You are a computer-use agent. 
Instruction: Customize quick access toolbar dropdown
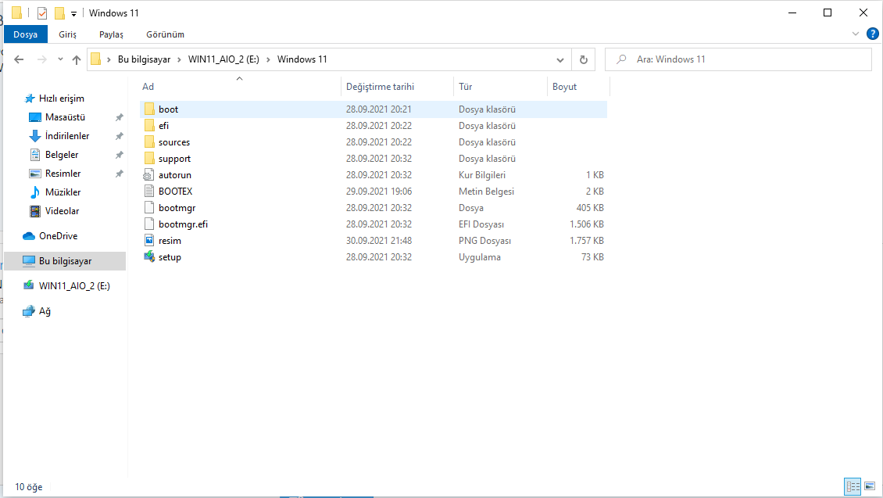tap(73, 13)
